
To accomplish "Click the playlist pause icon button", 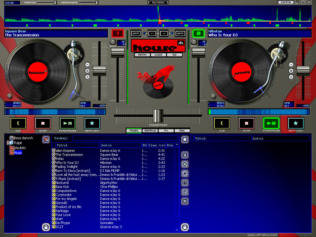I will (x=185, y=155).
